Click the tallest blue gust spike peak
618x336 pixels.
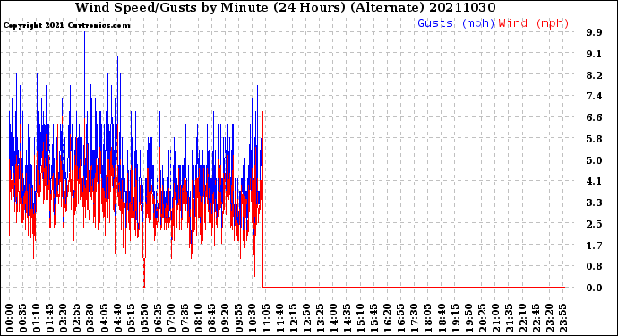click(x=84, y=33)
